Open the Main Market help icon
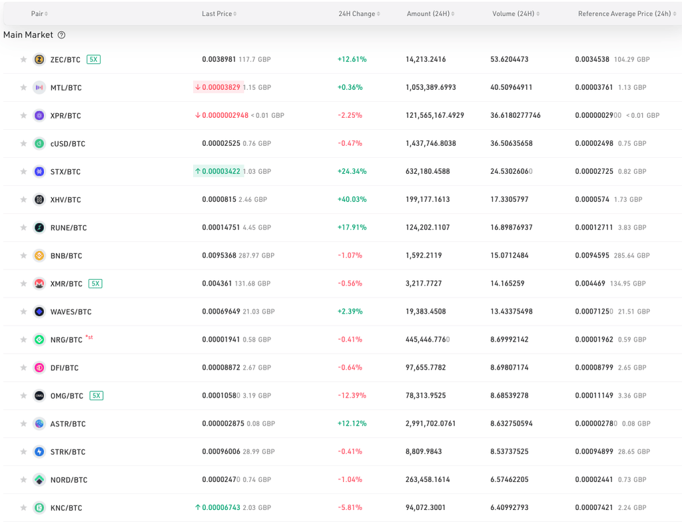682x522 pixels. click(62, 35)
